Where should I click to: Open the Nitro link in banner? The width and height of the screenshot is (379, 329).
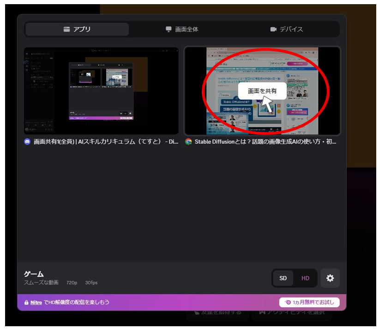pyautogui.click(x=36, y=302)
